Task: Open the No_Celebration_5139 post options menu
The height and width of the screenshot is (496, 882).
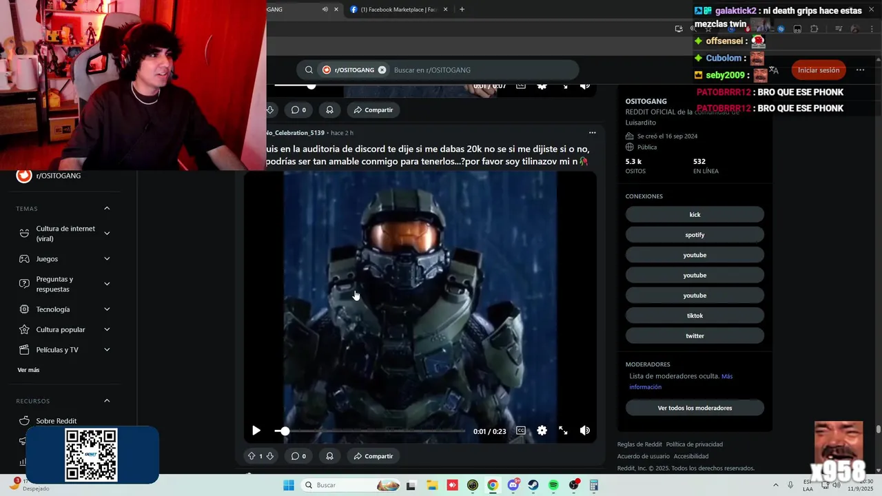Action: pos(592,132)
